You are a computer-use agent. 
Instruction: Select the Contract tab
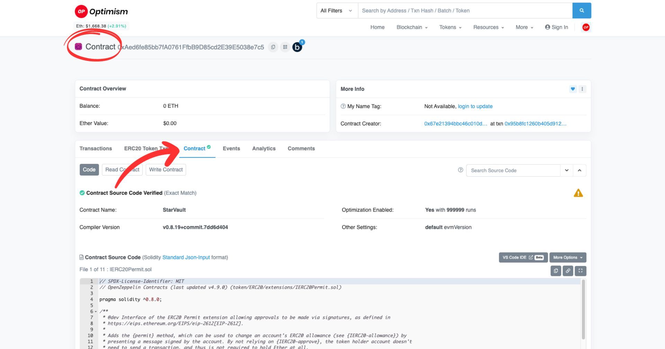tap(197, 149)
